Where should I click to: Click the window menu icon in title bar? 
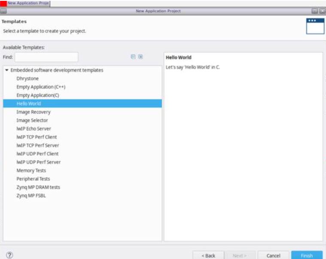click(x=3, y=11)
